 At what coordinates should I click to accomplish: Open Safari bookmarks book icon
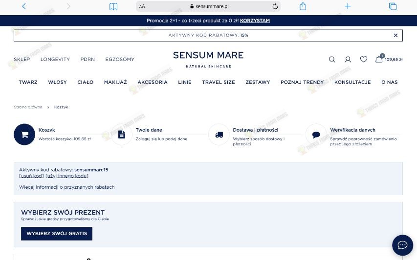pos(113,6)
